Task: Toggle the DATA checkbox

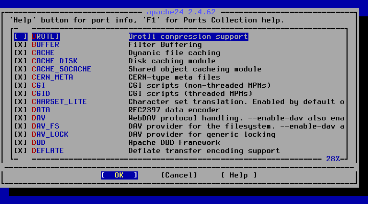Action: pos(20,110)
